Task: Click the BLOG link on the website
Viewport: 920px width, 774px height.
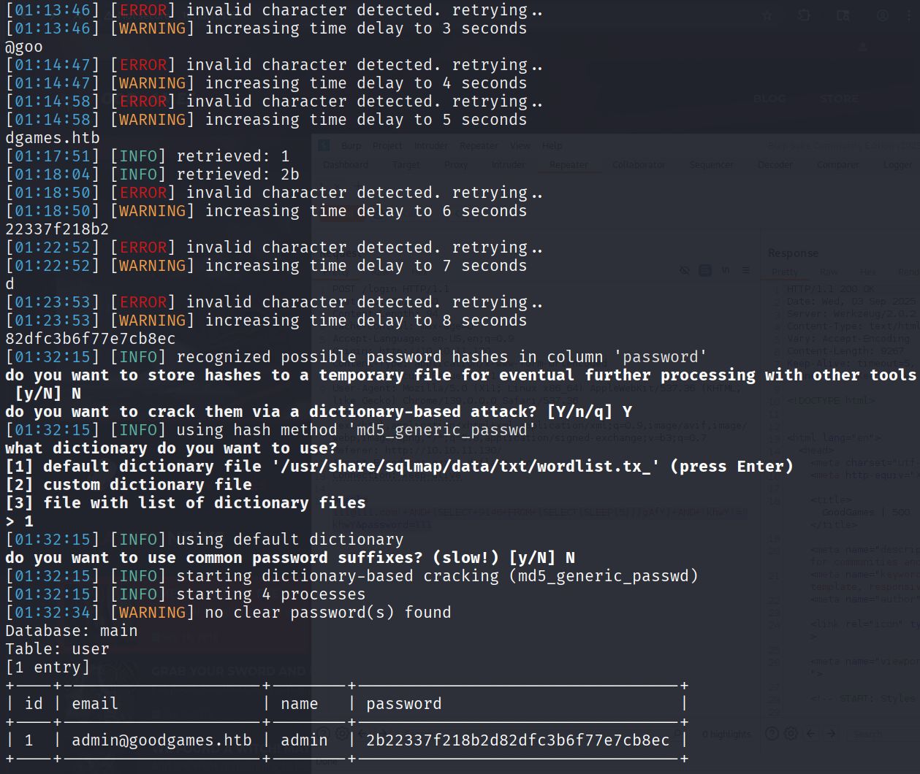Action: (769, 99)
